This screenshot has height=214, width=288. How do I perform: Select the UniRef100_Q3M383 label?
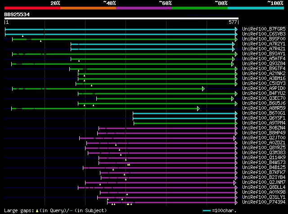(264, 153)
